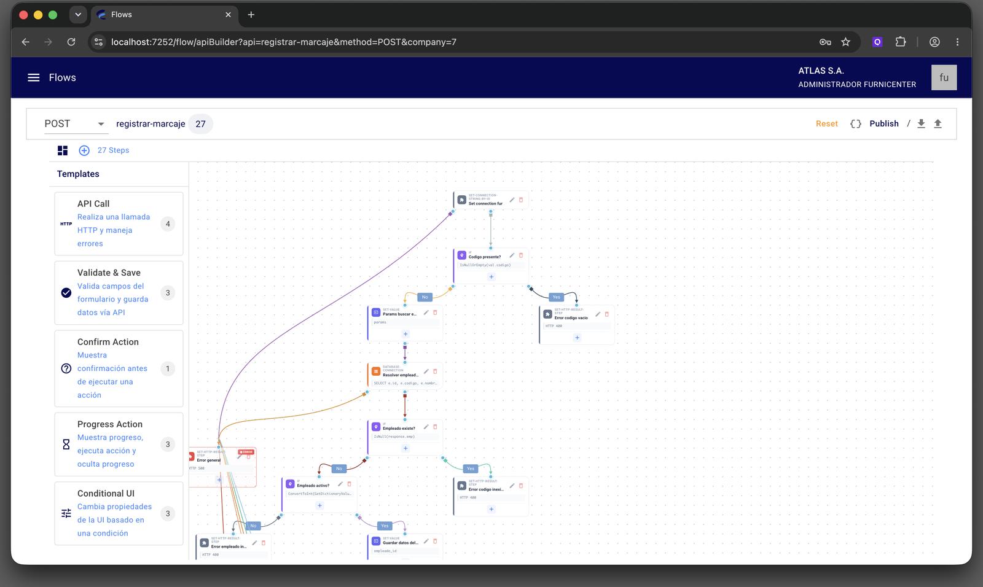Viewport: 983px width, 587px height.
Task: Delete the Codigo presente? step
Action: pyautogui.click(x=521, y=255)
